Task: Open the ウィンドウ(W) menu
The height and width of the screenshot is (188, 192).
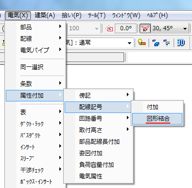Action: pos(126,15)
